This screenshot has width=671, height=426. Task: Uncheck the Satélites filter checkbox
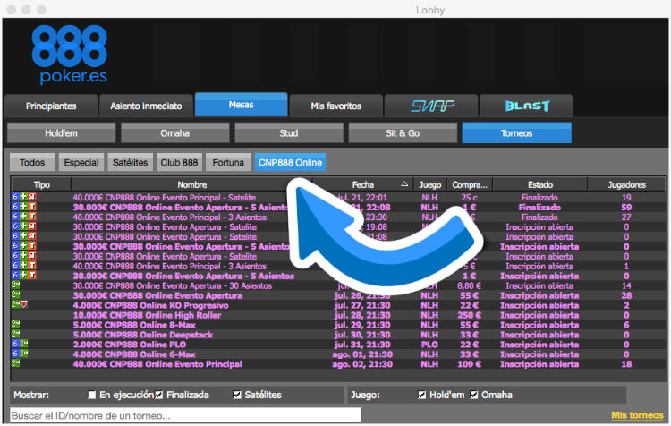click(x=237, y=395)
